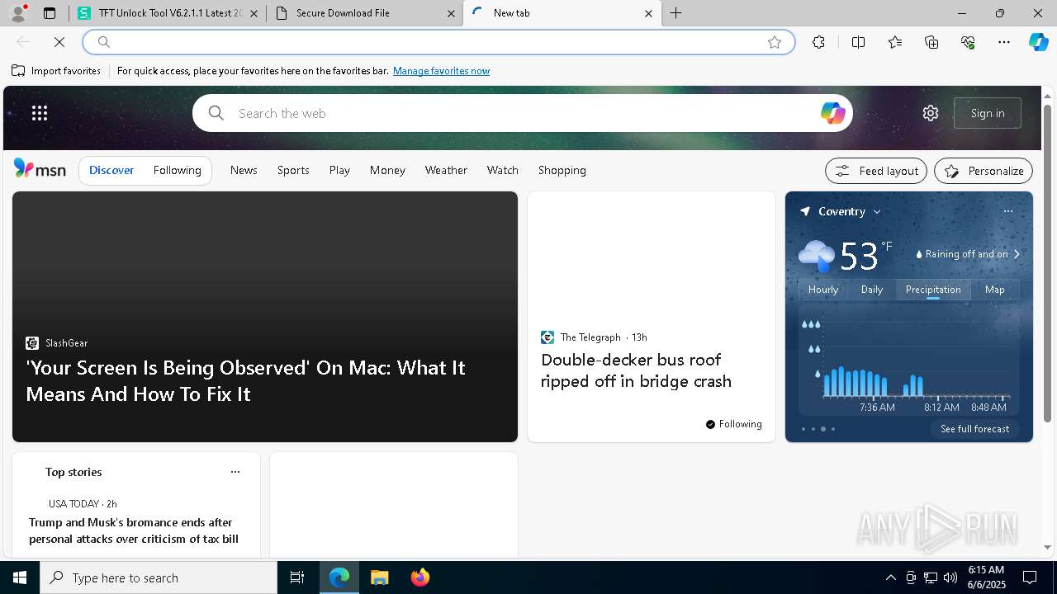The height and width of the screenshot is (594, 1057).
Task: Open Trump and Musk's bromance story
Action: 134,530
